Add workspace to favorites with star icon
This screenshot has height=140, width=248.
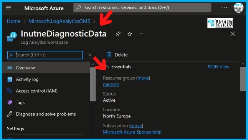tap(130, 34)
